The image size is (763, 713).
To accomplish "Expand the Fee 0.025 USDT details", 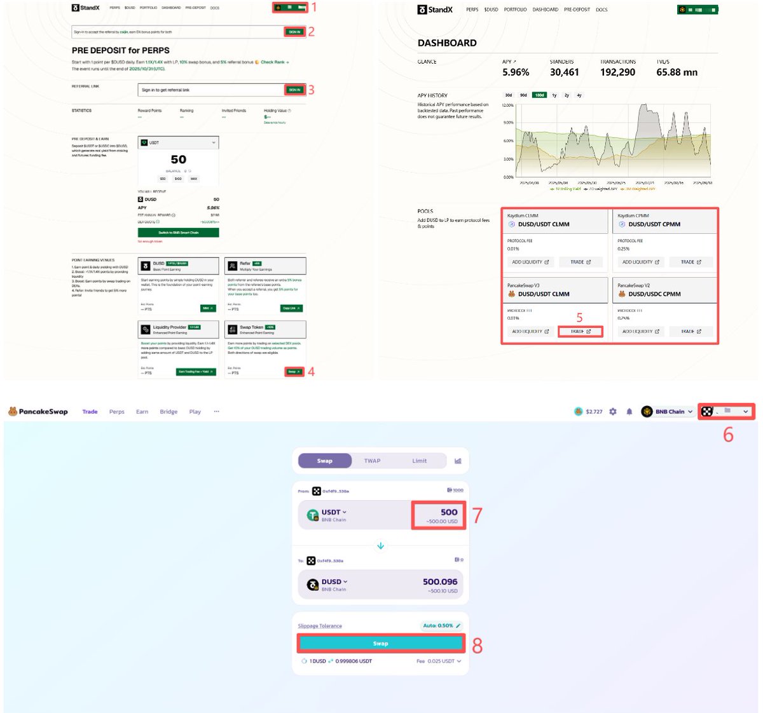I will [x=439, y=662].
